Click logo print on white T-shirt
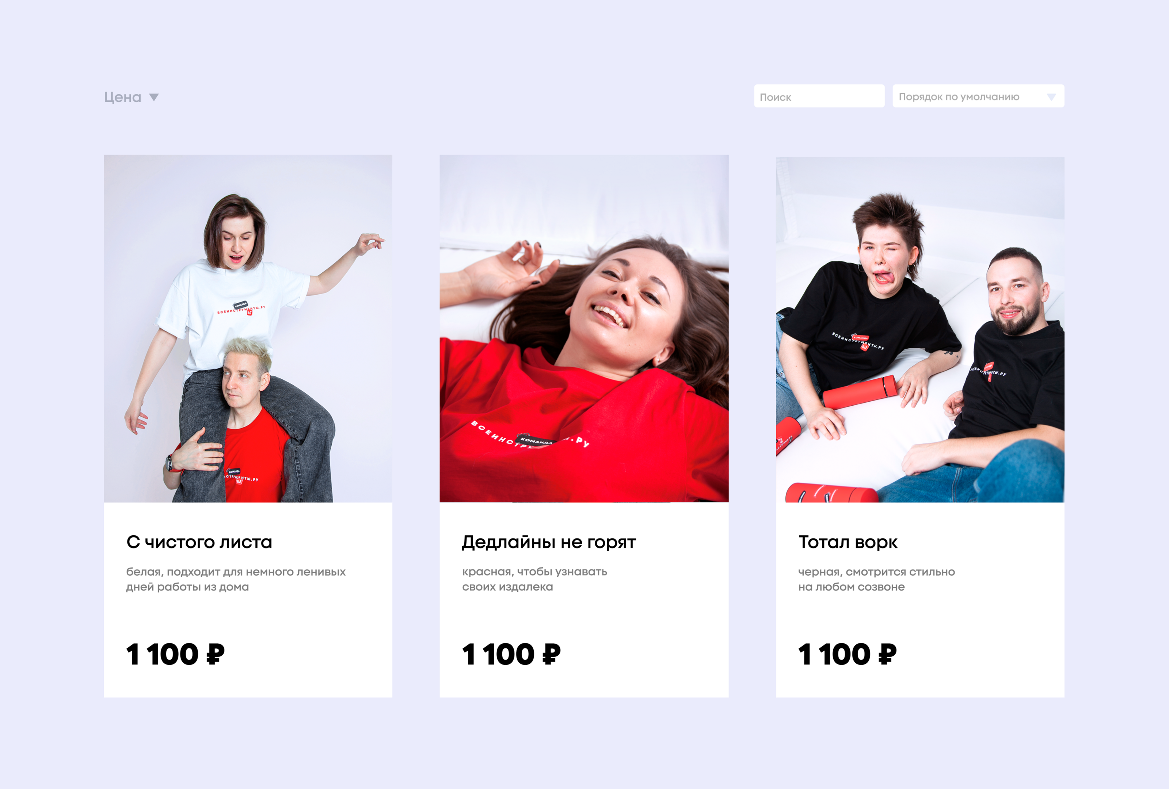1169x789 pixels. pos(241,309)
